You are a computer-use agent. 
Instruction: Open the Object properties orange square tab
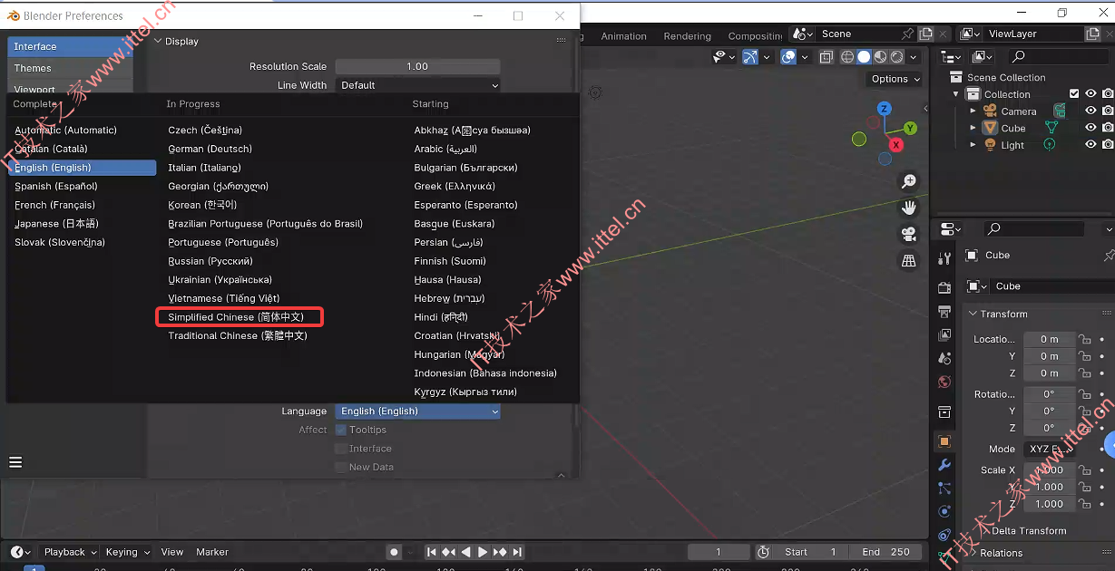(944, 441)
